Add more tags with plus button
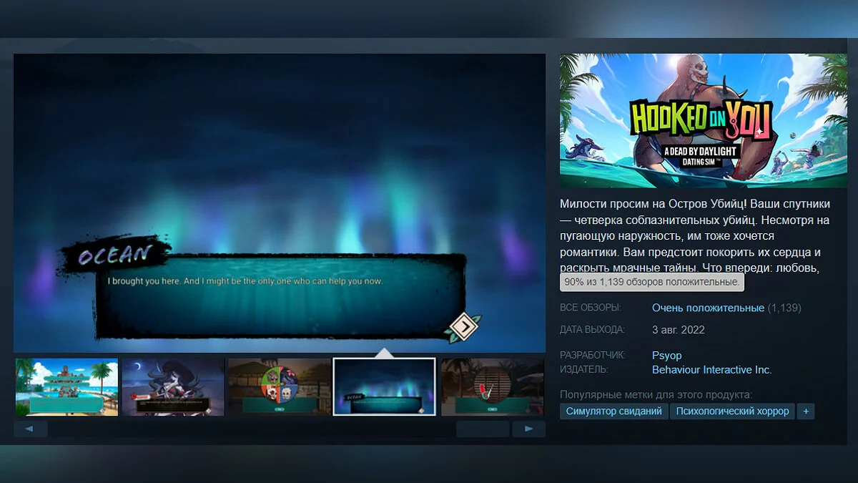 tap(806, 411)
